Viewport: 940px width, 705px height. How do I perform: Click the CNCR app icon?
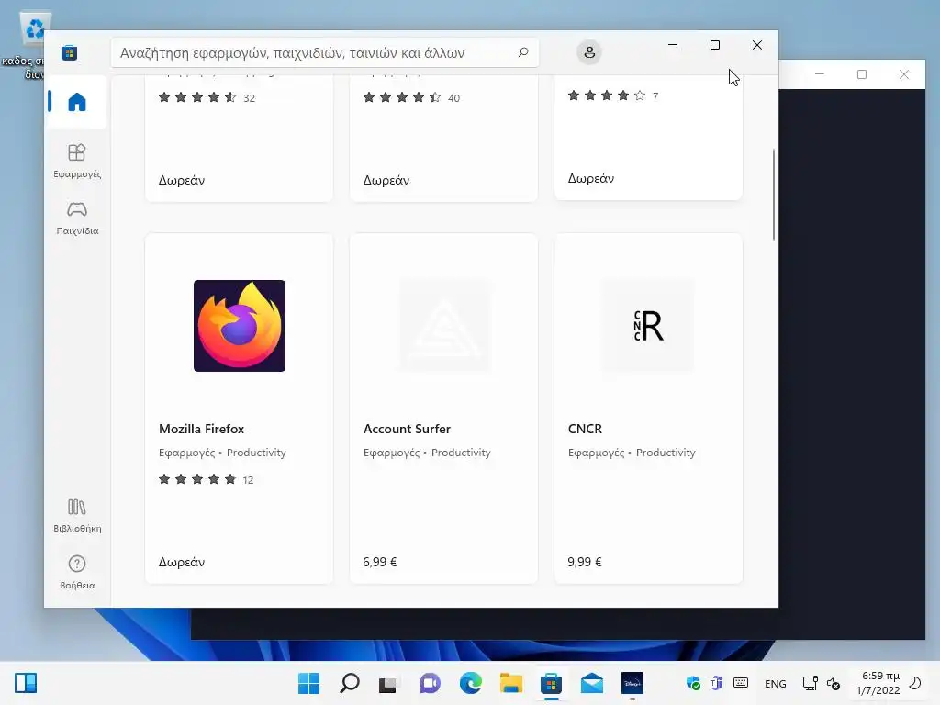coord(649,326)
